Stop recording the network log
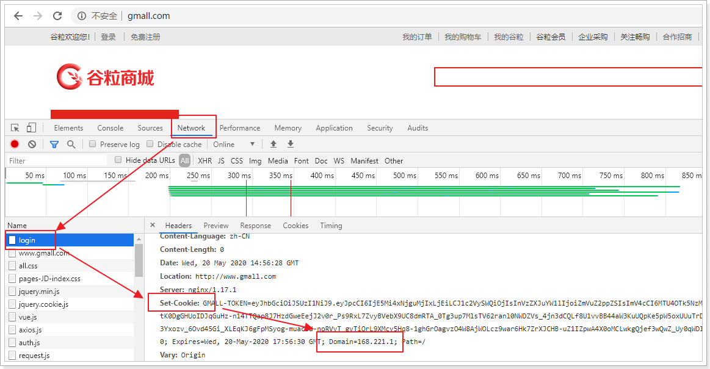Screen dimensions: 710x369 click(x=15, y=145)
